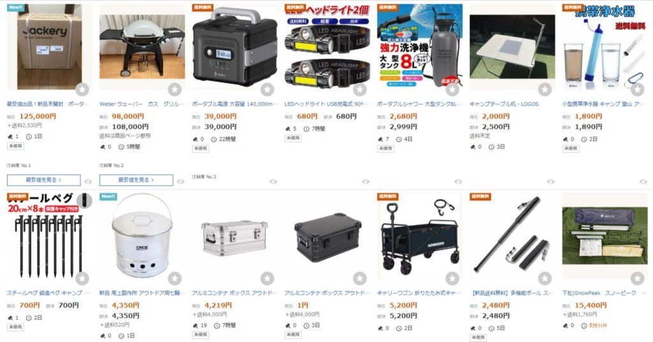653x342 pixels.
Task: Click 最安値を見る under the Weber grill listing
Action: (x=136, y=180)
